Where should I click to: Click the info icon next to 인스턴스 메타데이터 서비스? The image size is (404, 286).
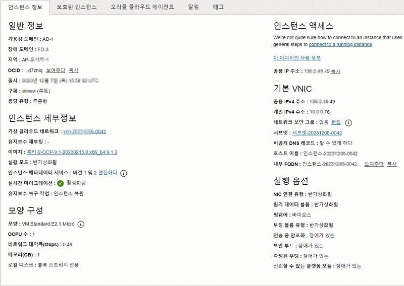[124, 173]
